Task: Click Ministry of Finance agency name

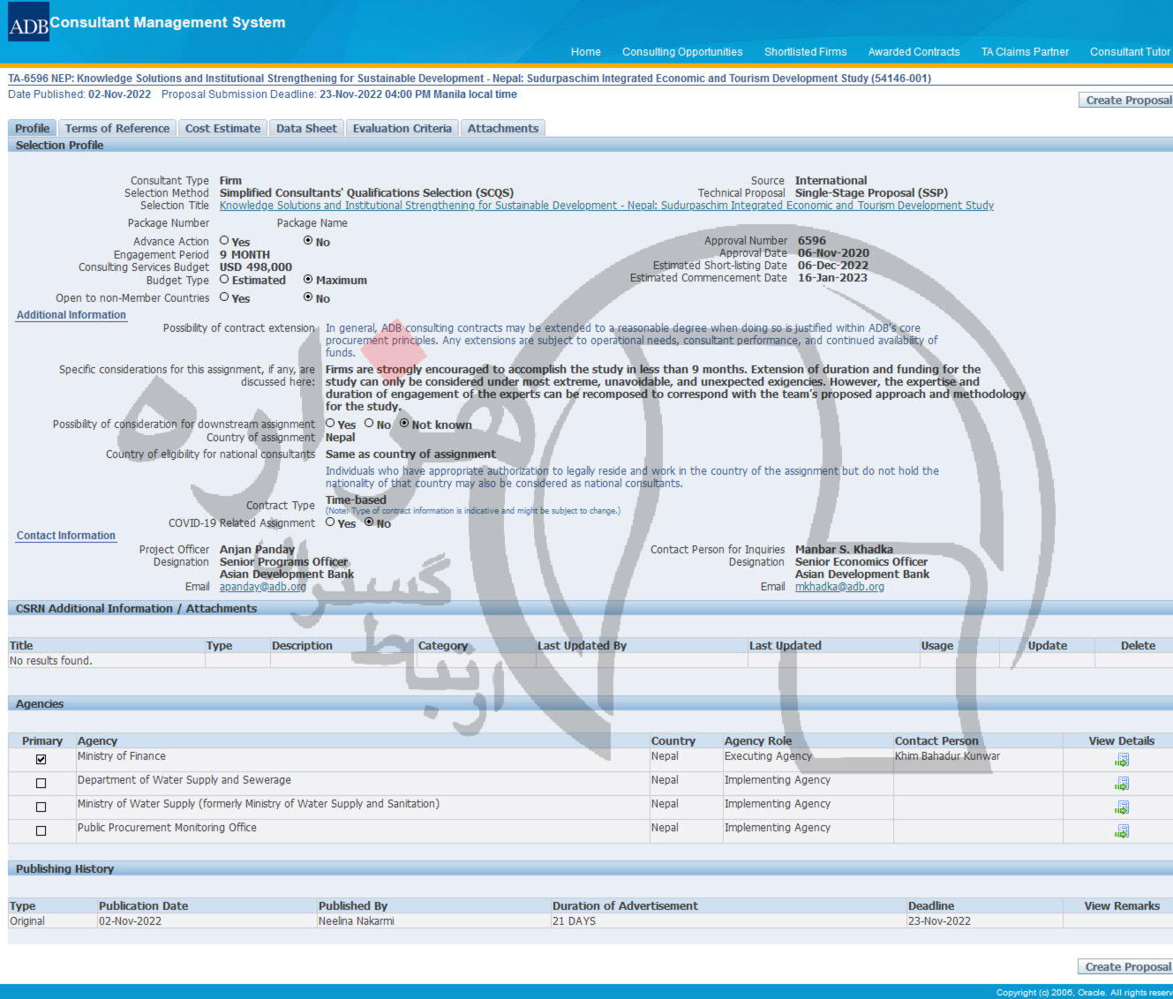Action: pos(122,756)
